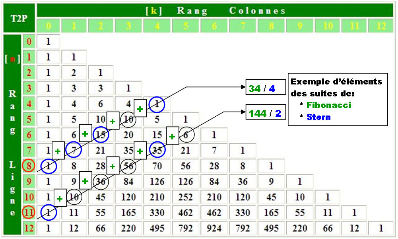Click 21 in column 2 of row 7

(101, 150)
